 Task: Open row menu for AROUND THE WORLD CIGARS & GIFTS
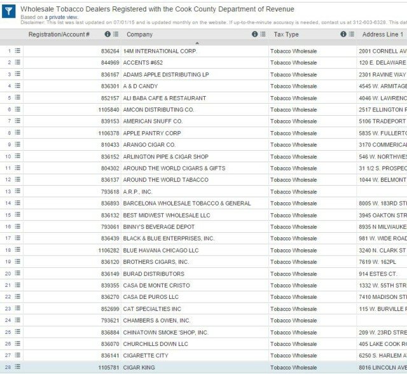click(x=17, y=168)
